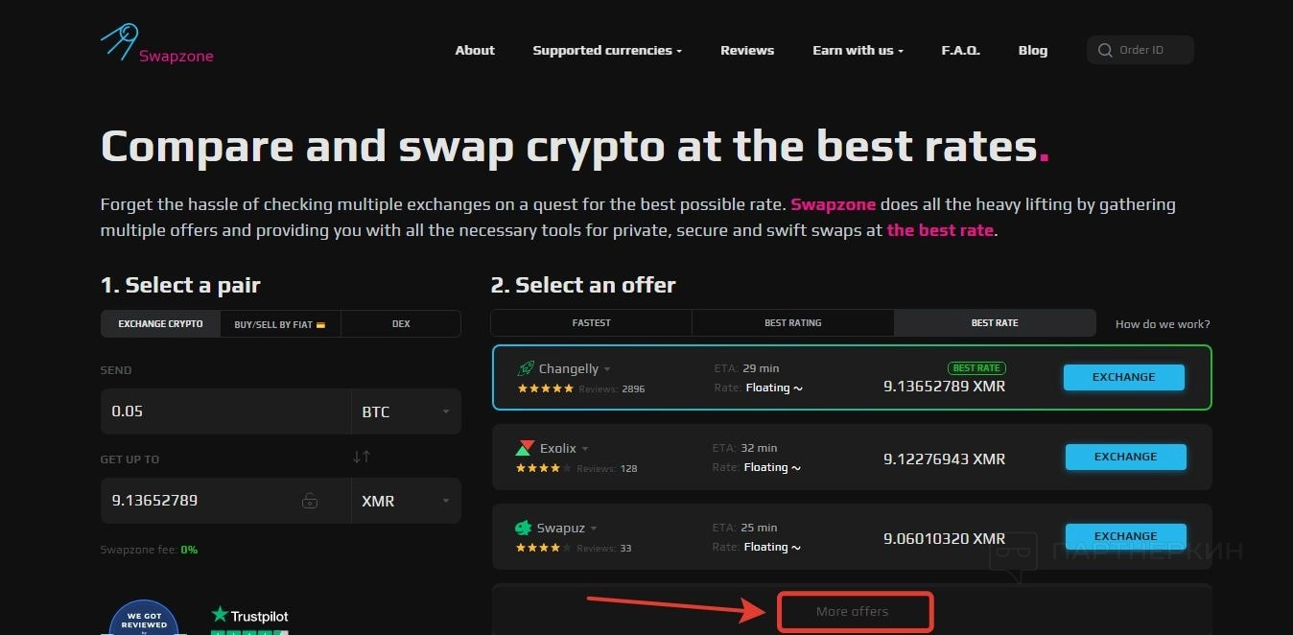Click the search magnifier icon beside Order ID
This screenshot has width=1293, height=635.
coord(1106,50)
